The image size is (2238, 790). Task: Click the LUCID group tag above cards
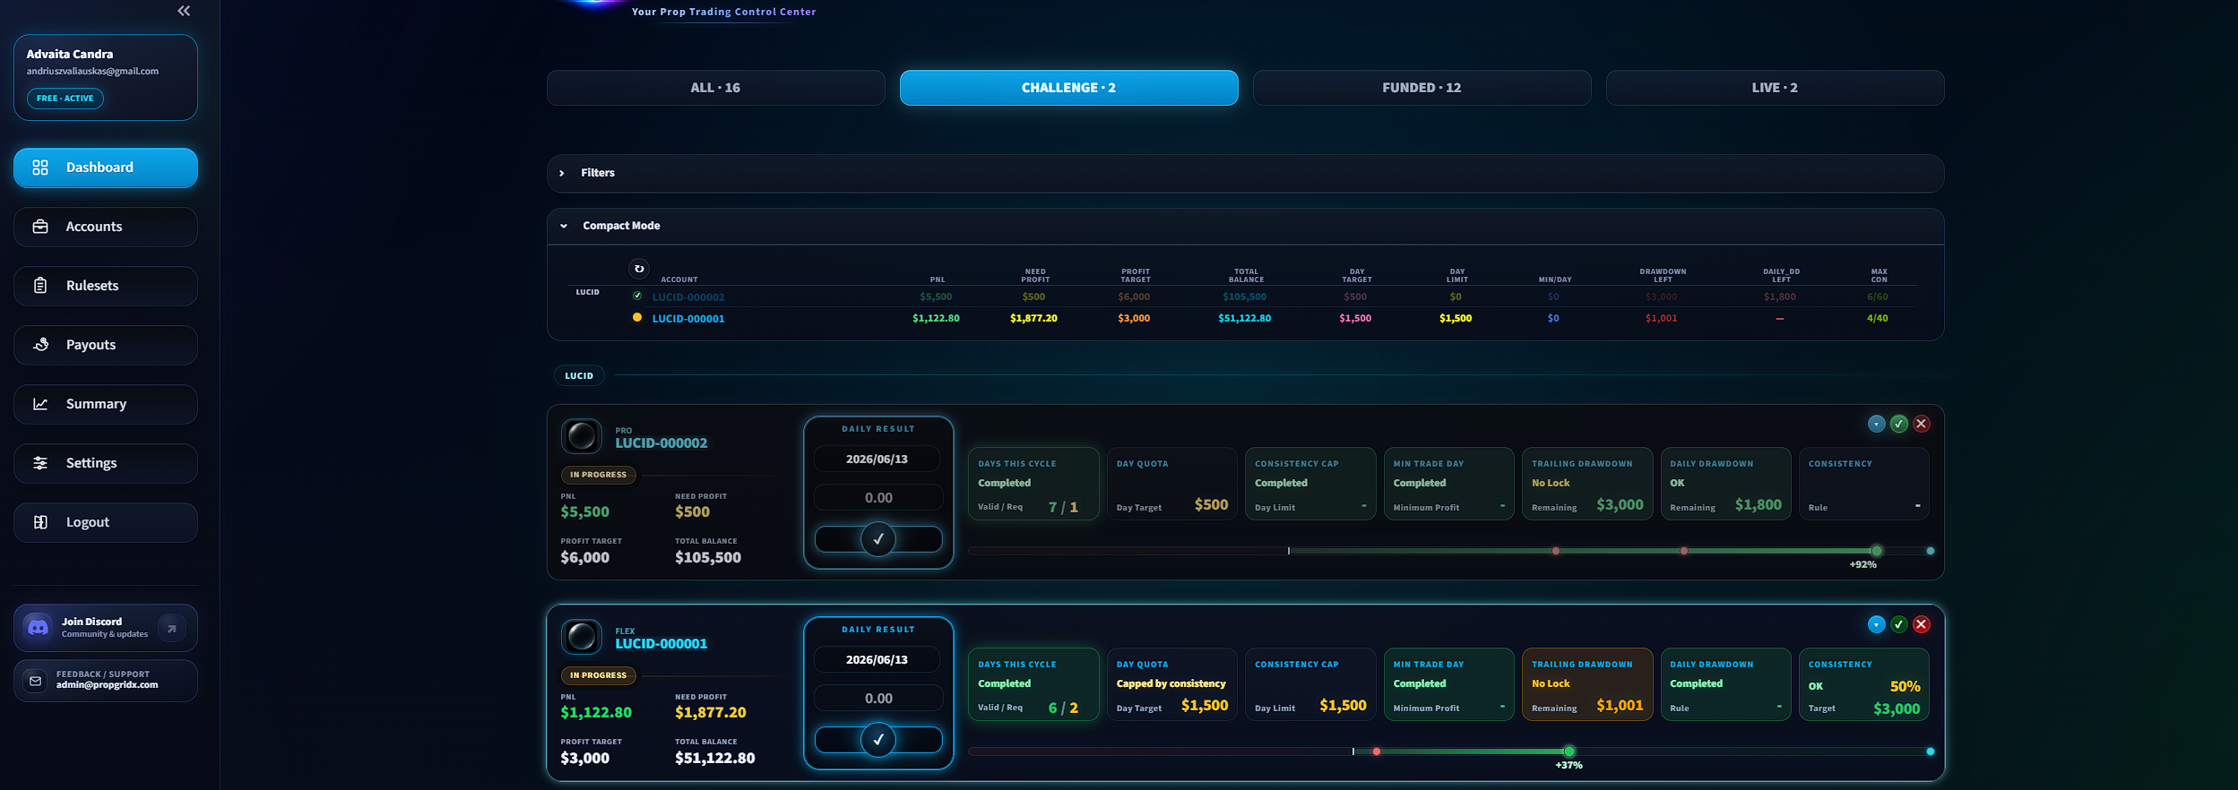pos(579,375)
